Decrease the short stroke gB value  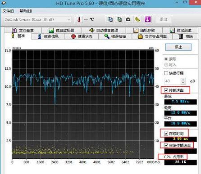point(183,83)
